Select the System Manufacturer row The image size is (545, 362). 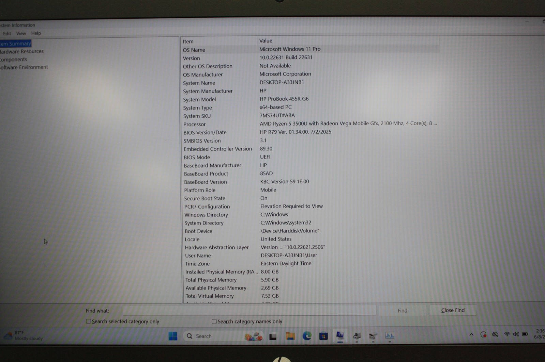310,91
